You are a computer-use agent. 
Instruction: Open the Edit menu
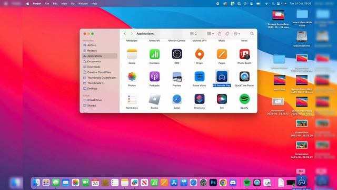click(x=55, y=4)
